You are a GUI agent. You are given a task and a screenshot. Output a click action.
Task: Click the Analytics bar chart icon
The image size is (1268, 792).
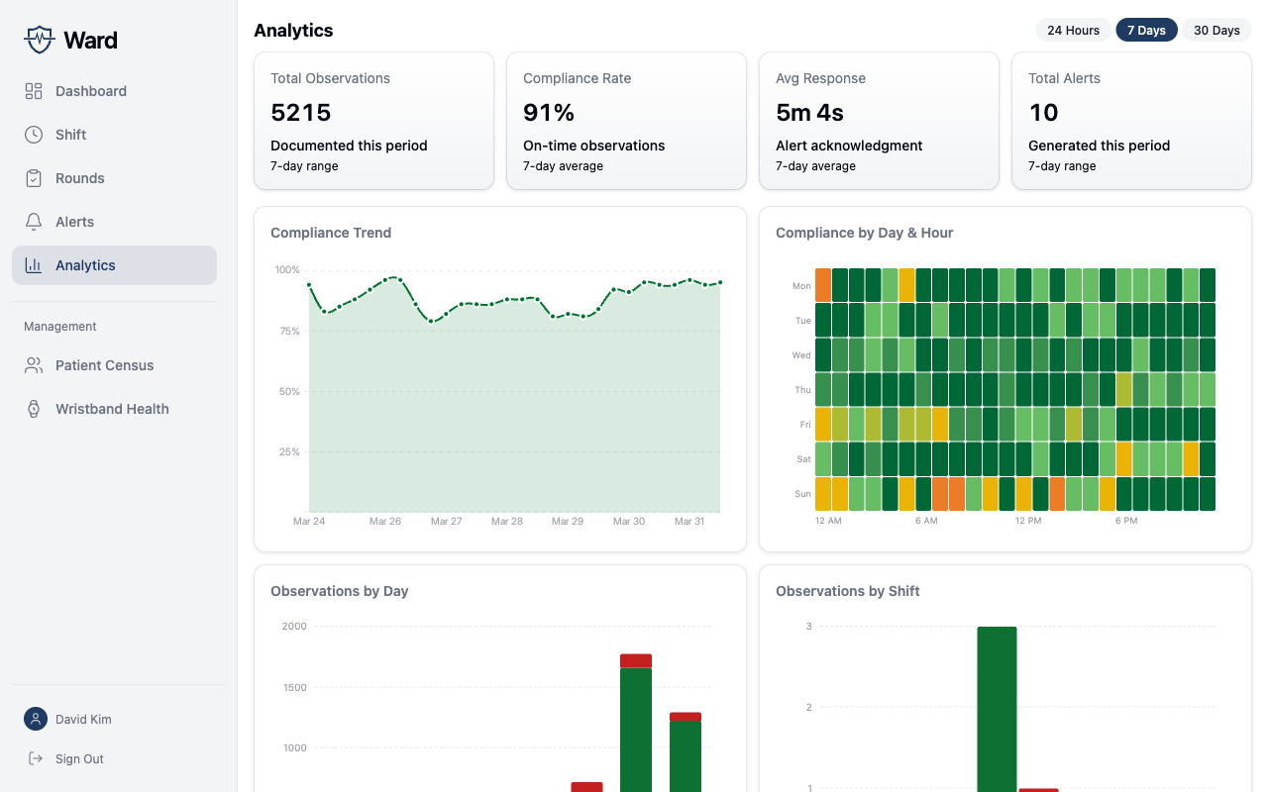[34, 265]
